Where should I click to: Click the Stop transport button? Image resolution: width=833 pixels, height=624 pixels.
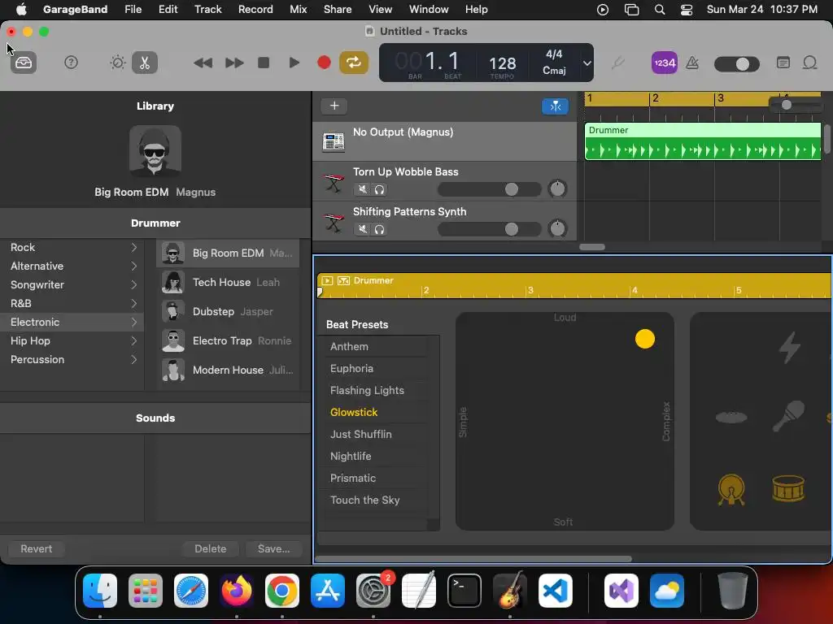click(264, 63)
